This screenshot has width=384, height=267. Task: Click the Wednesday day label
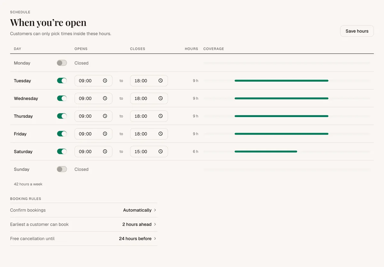pos(26,98)
